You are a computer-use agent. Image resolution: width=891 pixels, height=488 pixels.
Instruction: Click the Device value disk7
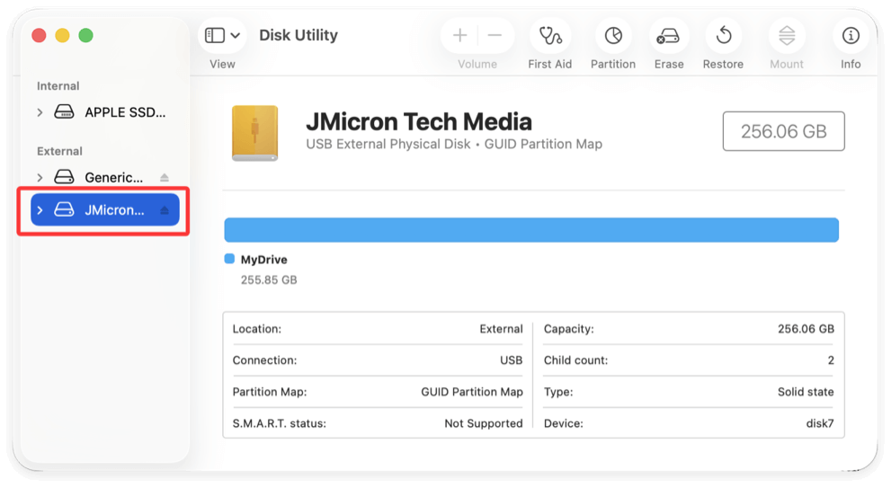coord(819,423)
